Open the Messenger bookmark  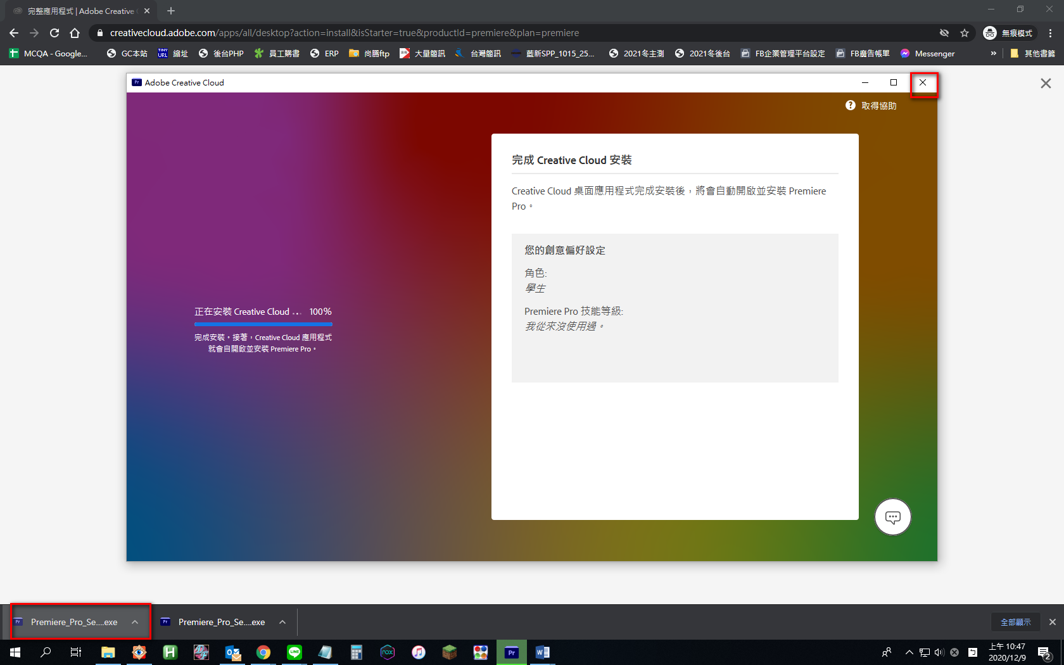coord(927,54)
